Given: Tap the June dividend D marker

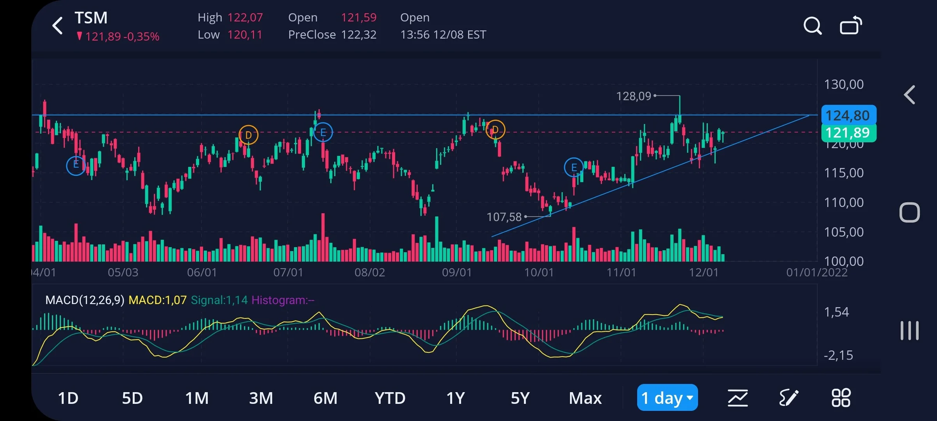Looking at the screenshot, I should point(248,135).
